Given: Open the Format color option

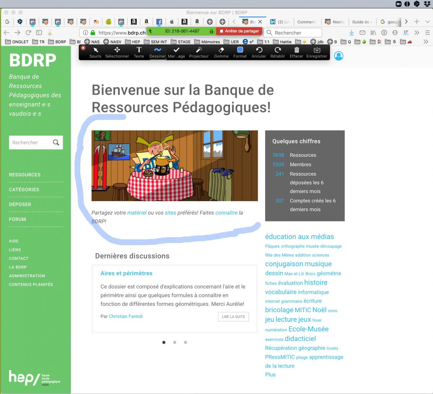Looking at the screenshot, I should pos(240,52).
